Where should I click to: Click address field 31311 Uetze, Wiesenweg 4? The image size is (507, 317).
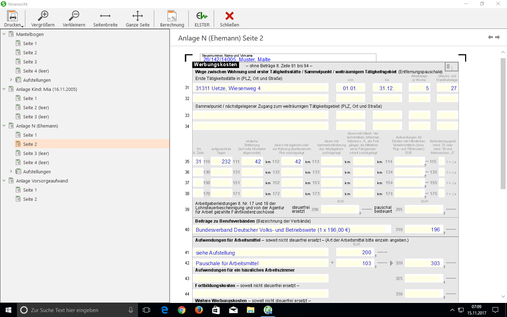[261, 88]
